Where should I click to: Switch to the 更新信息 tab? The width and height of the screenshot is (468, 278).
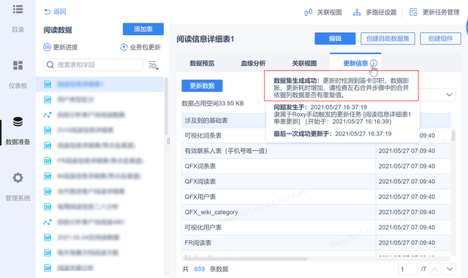(x=355, y=63)
